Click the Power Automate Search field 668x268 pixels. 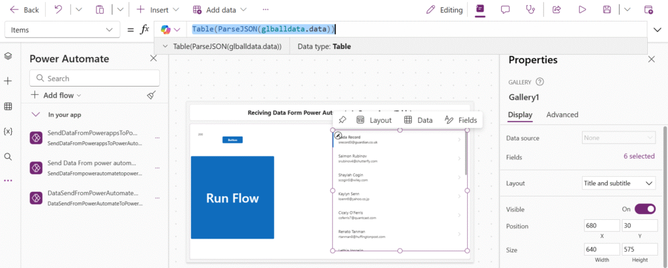coord(95,78)
